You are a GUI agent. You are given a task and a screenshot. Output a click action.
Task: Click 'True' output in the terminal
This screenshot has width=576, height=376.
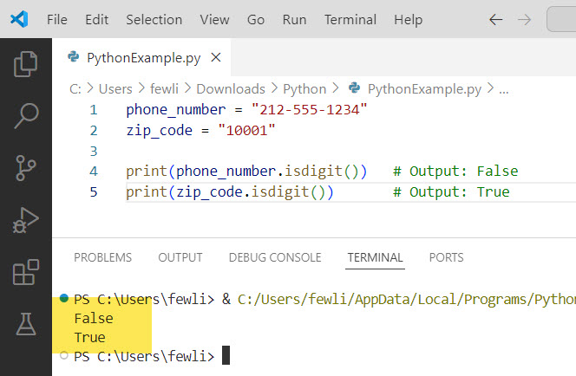pos(89,338)
